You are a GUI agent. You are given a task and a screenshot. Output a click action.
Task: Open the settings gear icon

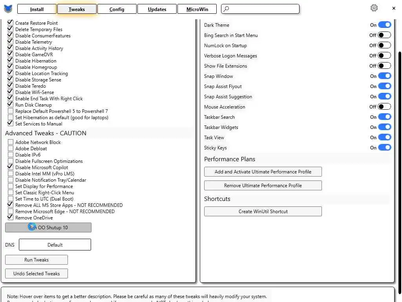pyautogui.click(x=374, y=8)
